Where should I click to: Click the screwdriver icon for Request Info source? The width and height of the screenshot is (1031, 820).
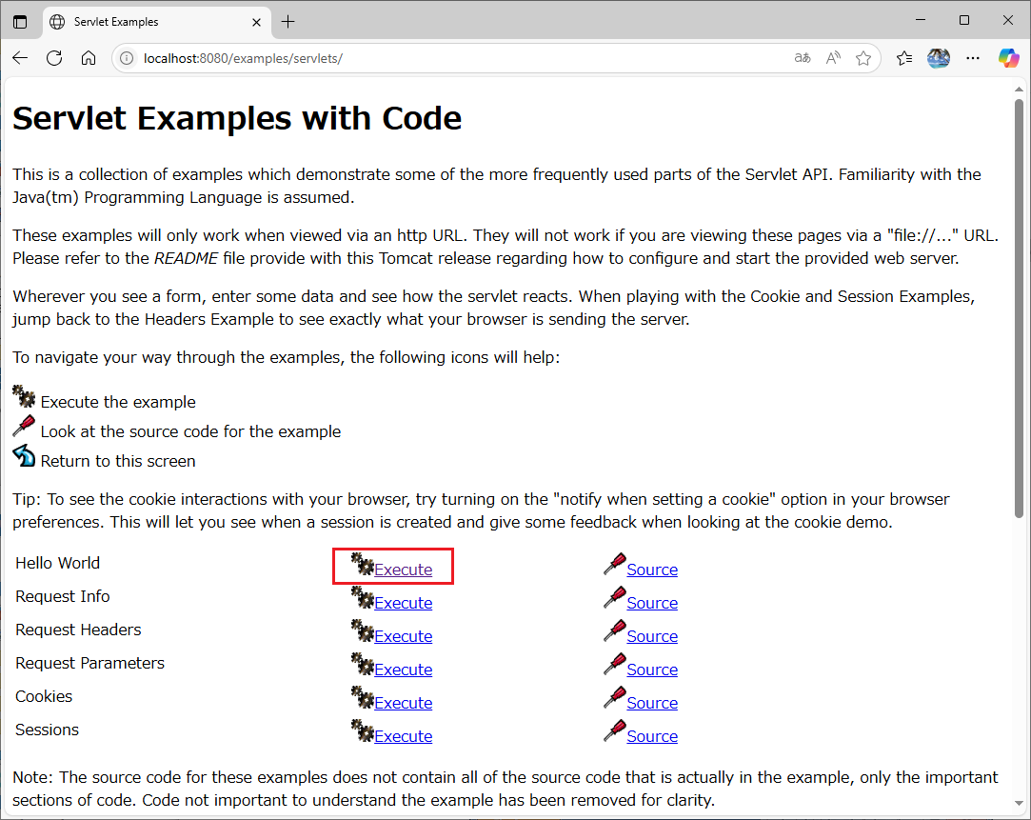pyautogui.click(x=614, y=598)
